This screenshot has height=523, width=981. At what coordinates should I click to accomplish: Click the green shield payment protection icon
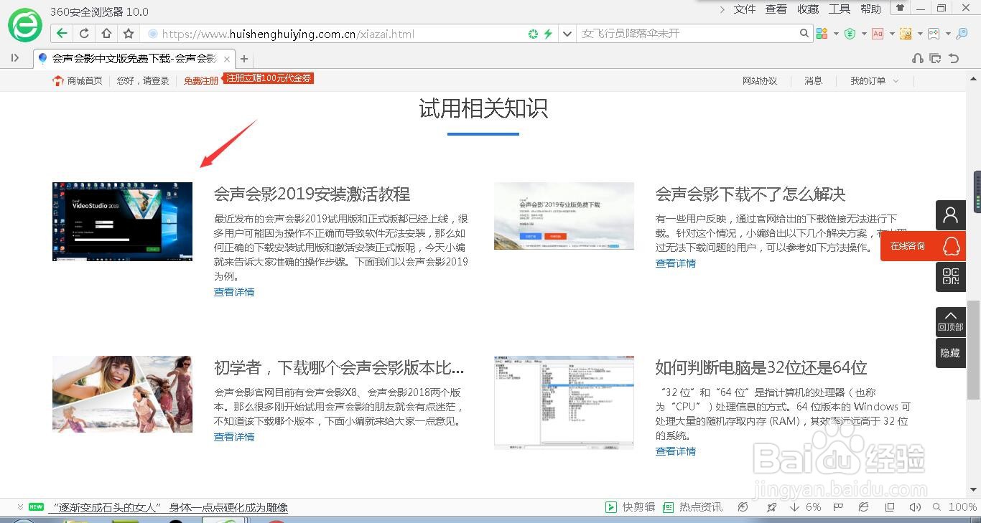pyautogui.click(x=850, y=34)
